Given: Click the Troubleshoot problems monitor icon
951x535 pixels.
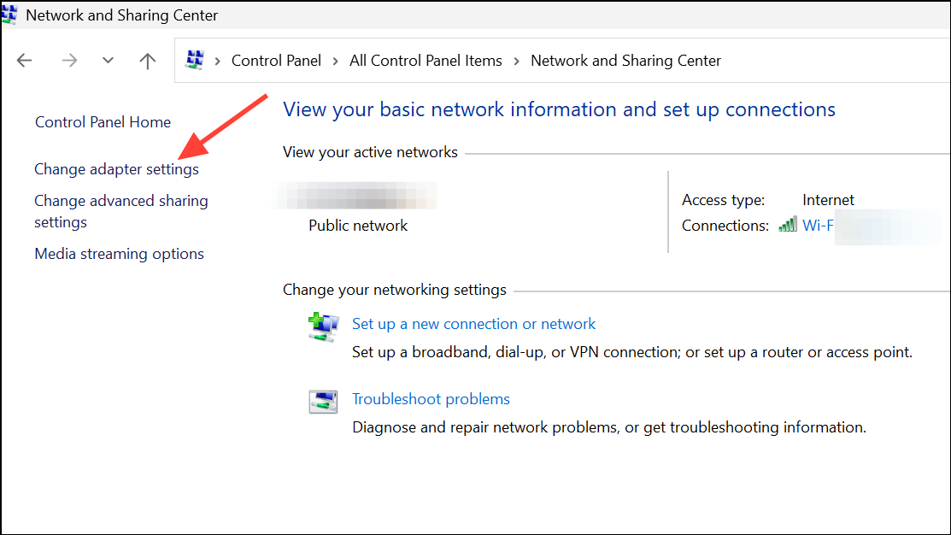Looking at the screenshot, I should (x=323, y=402).
